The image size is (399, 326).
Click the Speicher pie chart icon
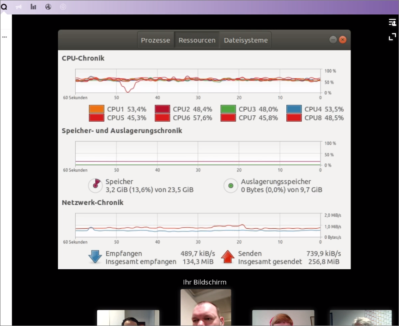(96, 185)
